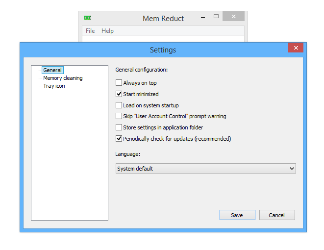Maximize the Mem Reduct window

[216, 16]
